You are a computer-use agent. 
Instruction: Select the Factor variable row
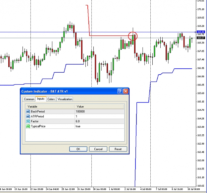click(x=75, y=121)
